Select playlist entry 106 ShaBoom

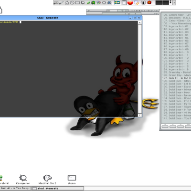(176, 18)
